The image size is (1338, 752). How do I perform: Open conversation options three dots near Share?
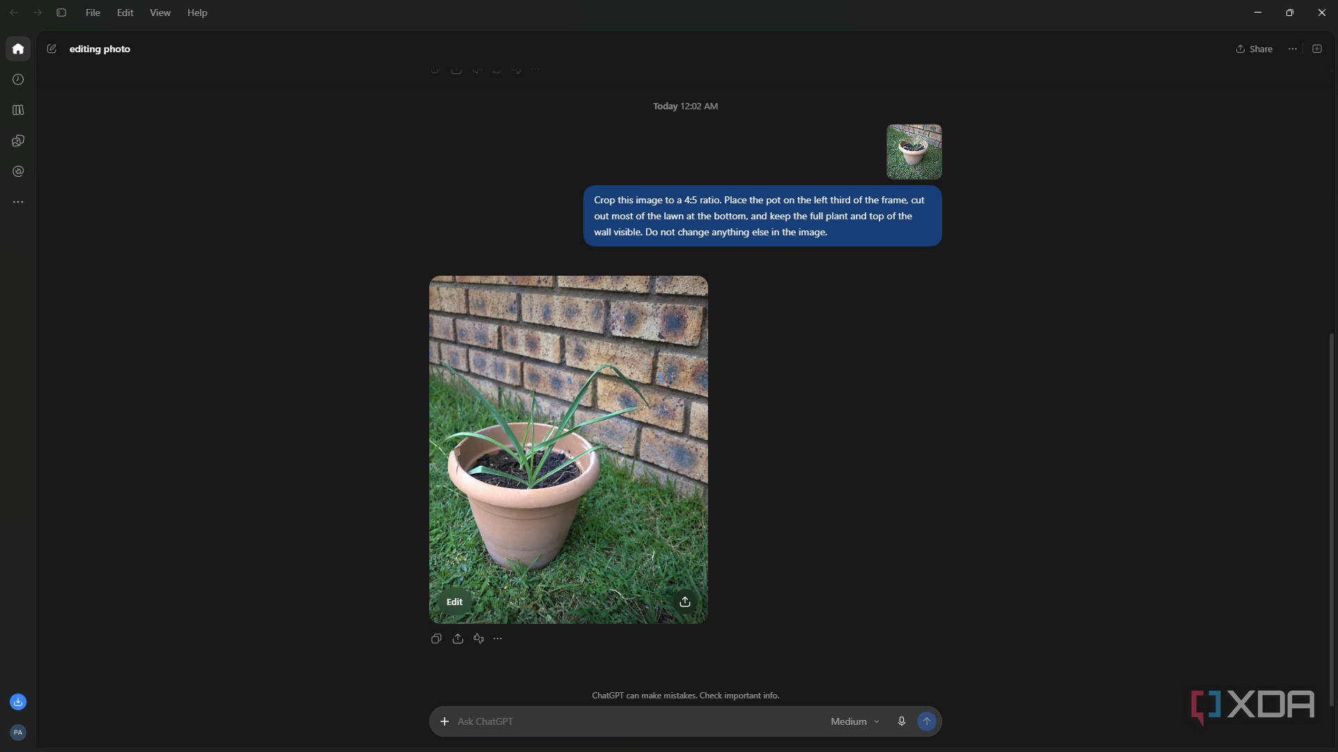coord(1293,49)
